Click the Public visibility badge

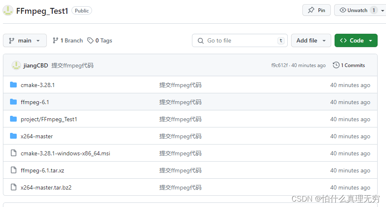click(x=82, y=10)
